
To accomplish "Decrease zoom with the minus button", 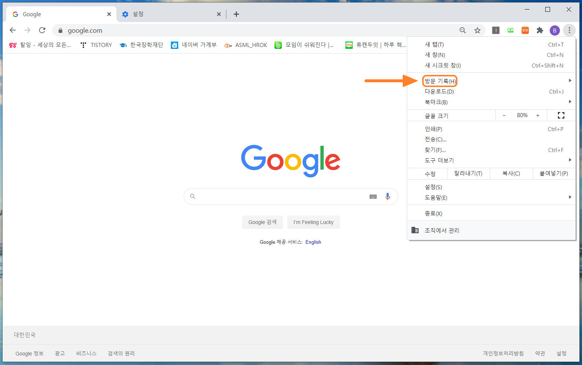I will pyautogui.click(x=504, y=115).
